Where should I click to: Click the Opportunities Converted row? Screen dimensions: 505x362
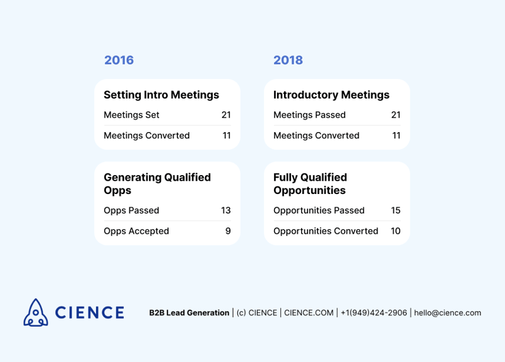tap(337, 231)
